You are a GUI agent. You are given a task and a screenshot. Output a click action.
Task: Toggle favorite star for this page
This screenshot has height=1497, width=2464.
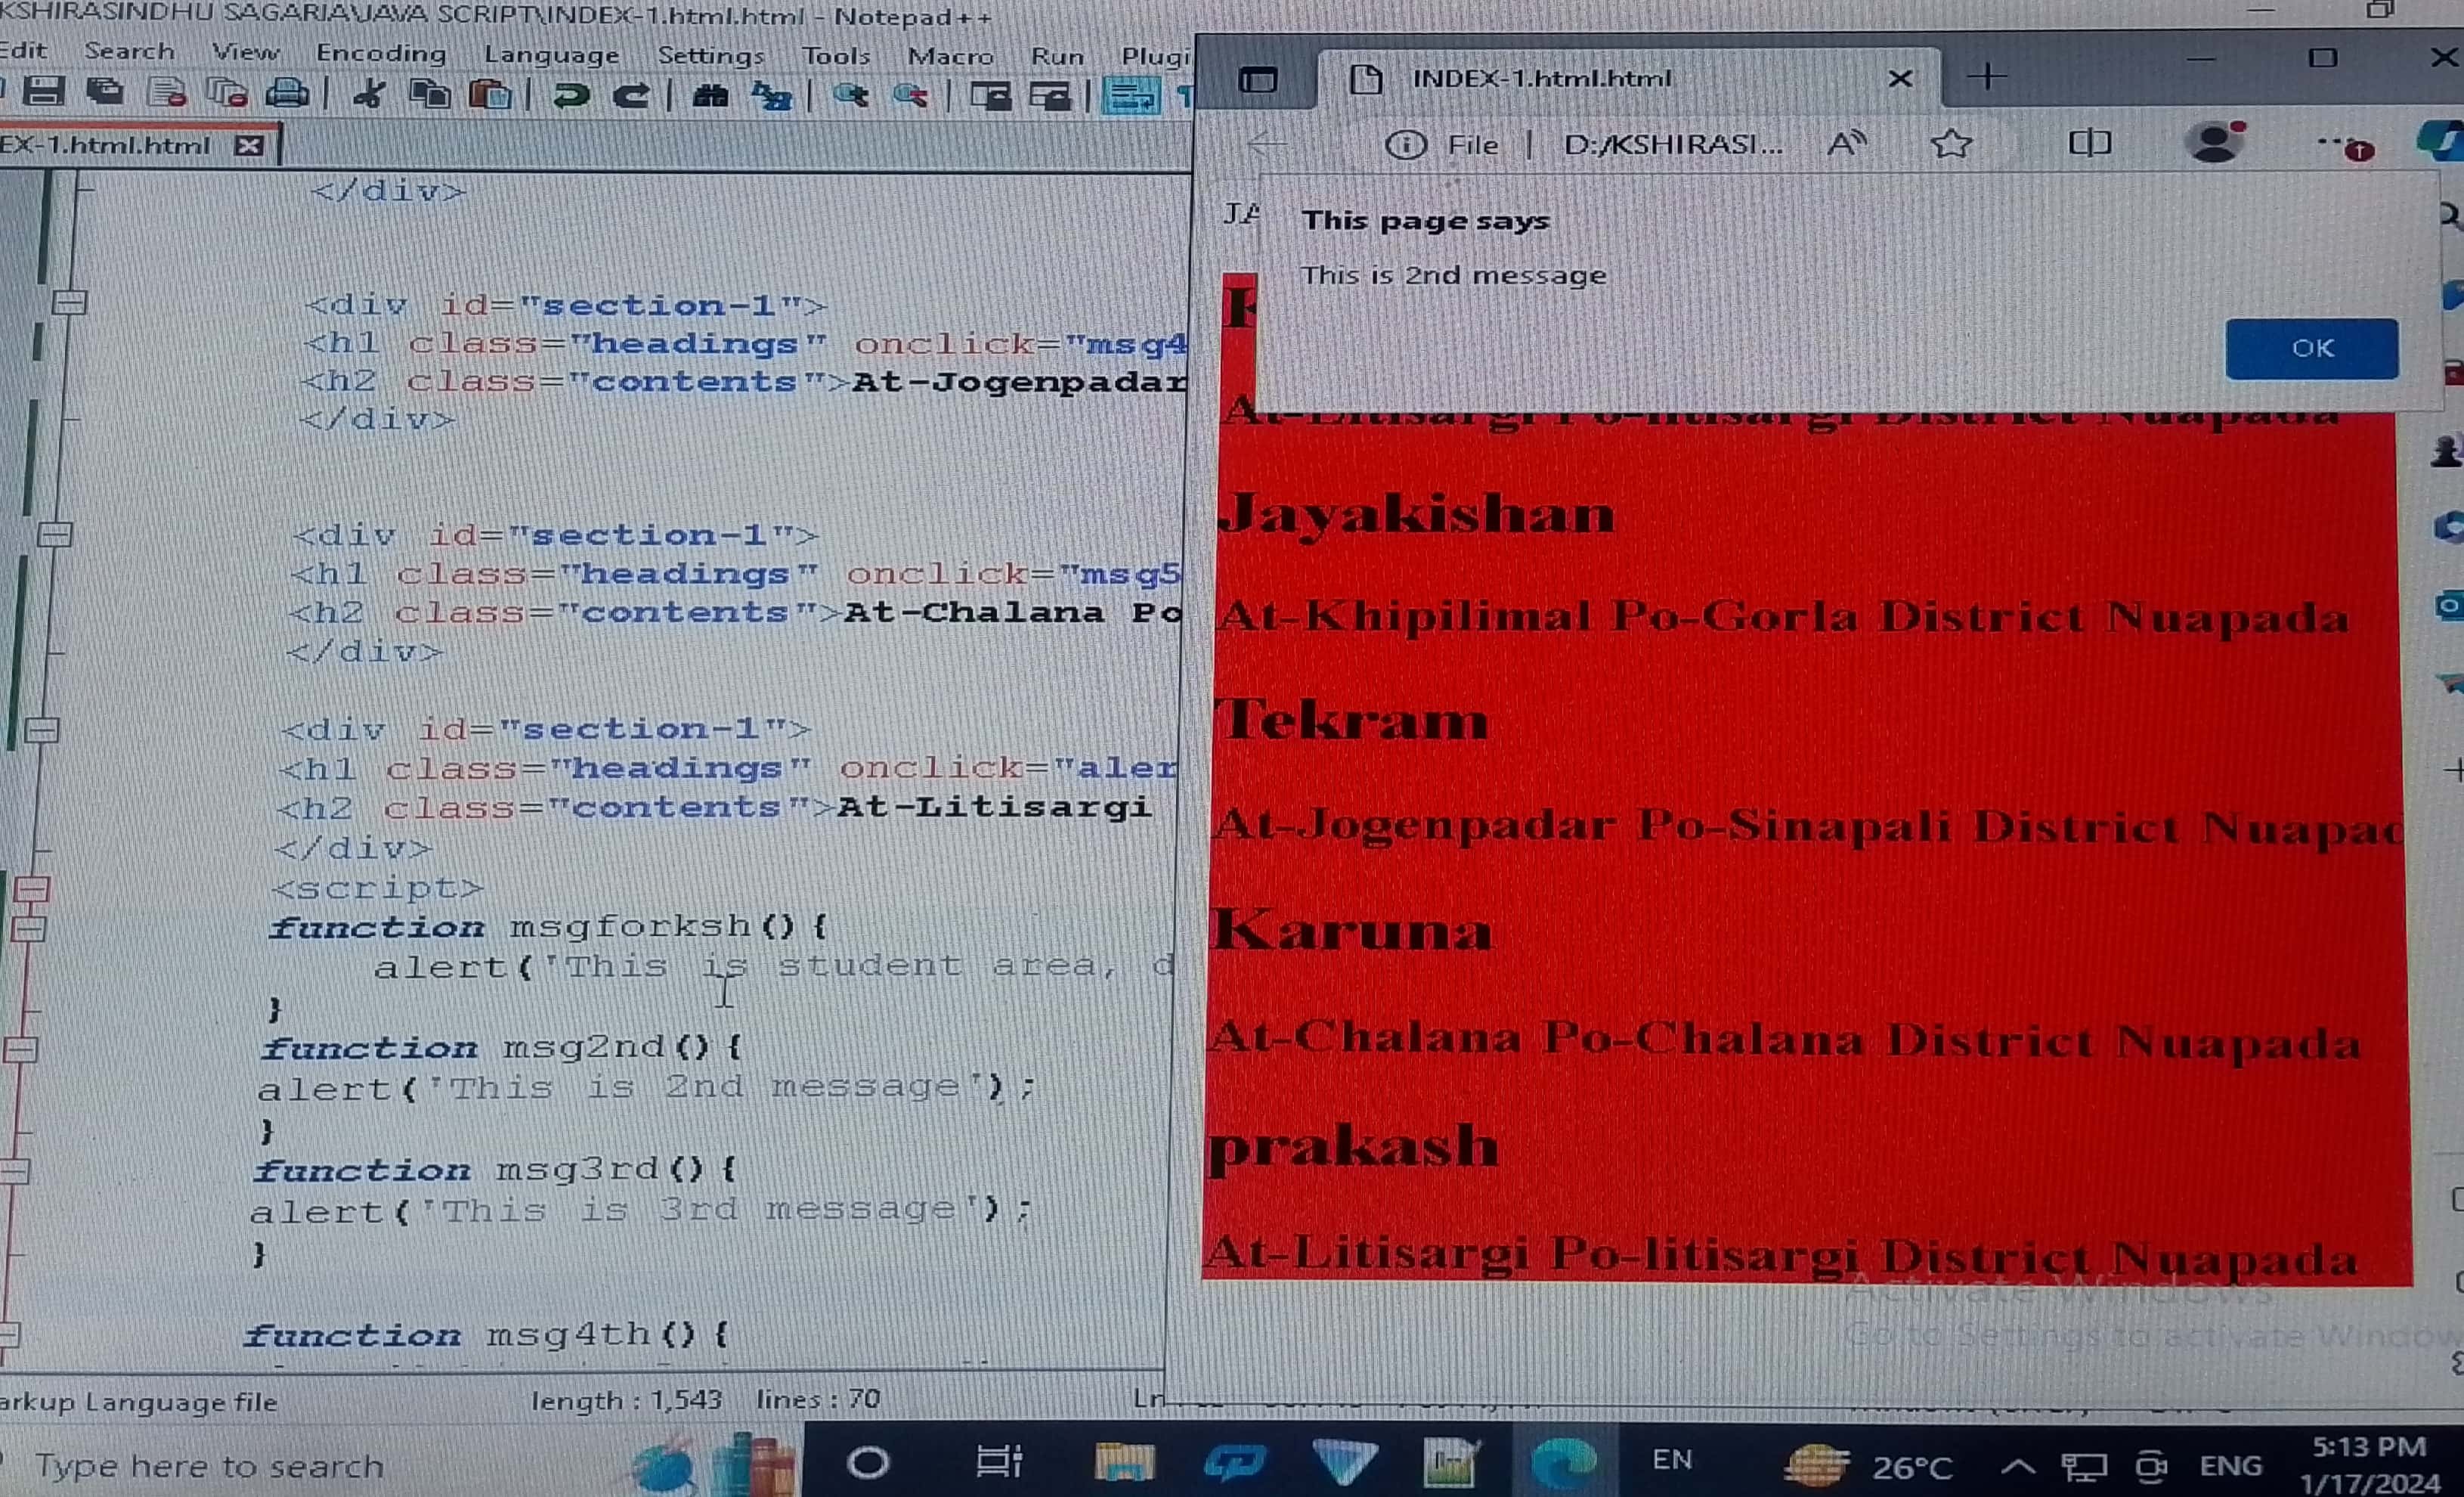[x=1951, y=144]
